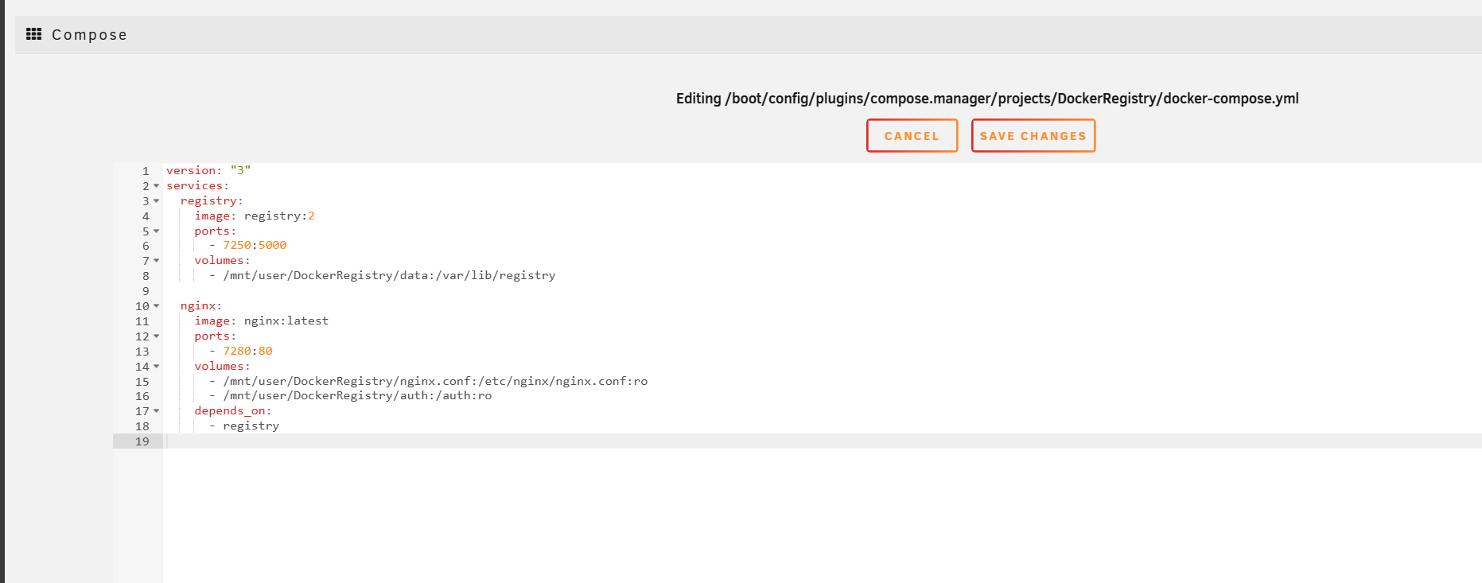Click line number 9 in gutter

click(x=146, y=291)
